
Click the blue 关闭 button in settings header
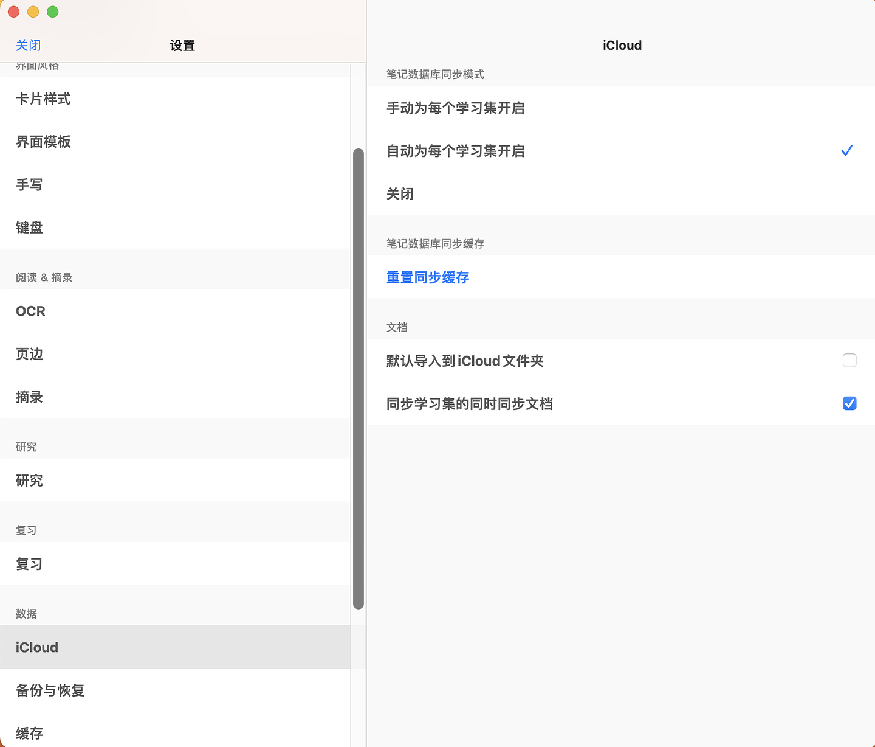(28, 45)
